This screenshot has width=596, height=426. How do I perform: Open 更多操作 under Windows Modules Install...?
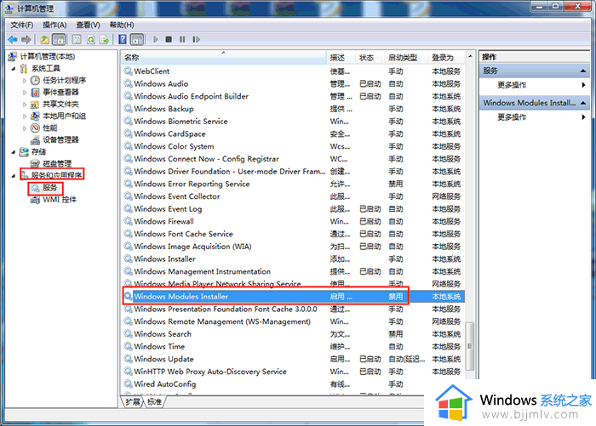click(x=512, y=117)
